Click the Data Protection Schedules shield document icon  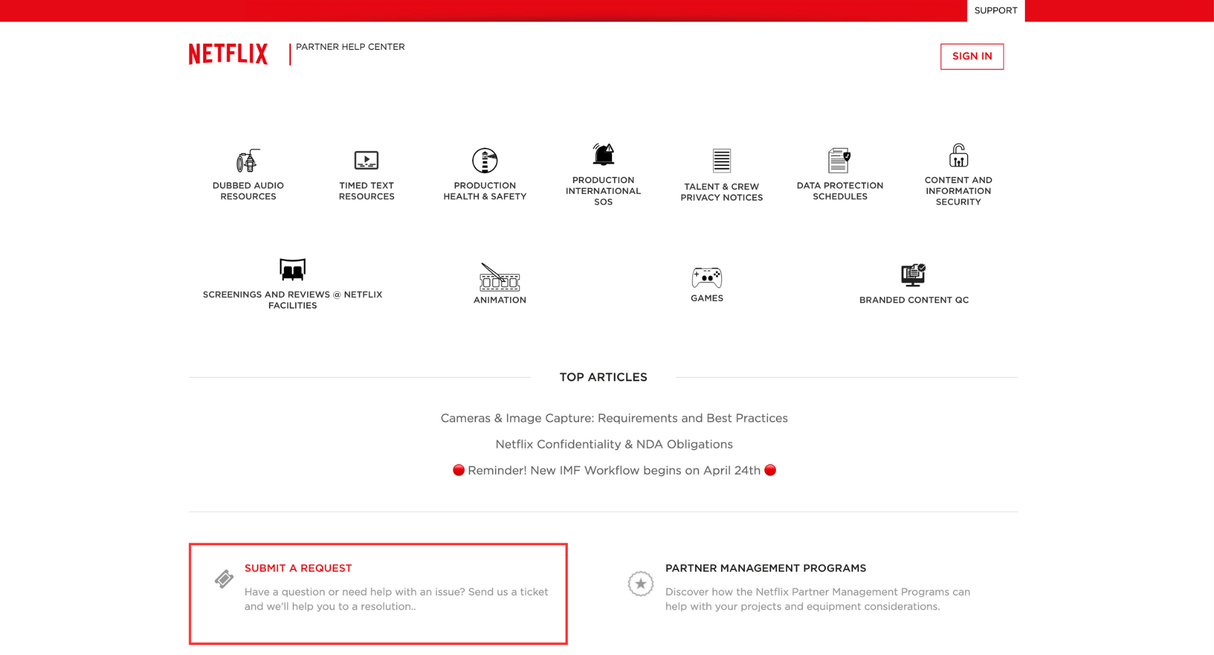[x=840, y=160]
